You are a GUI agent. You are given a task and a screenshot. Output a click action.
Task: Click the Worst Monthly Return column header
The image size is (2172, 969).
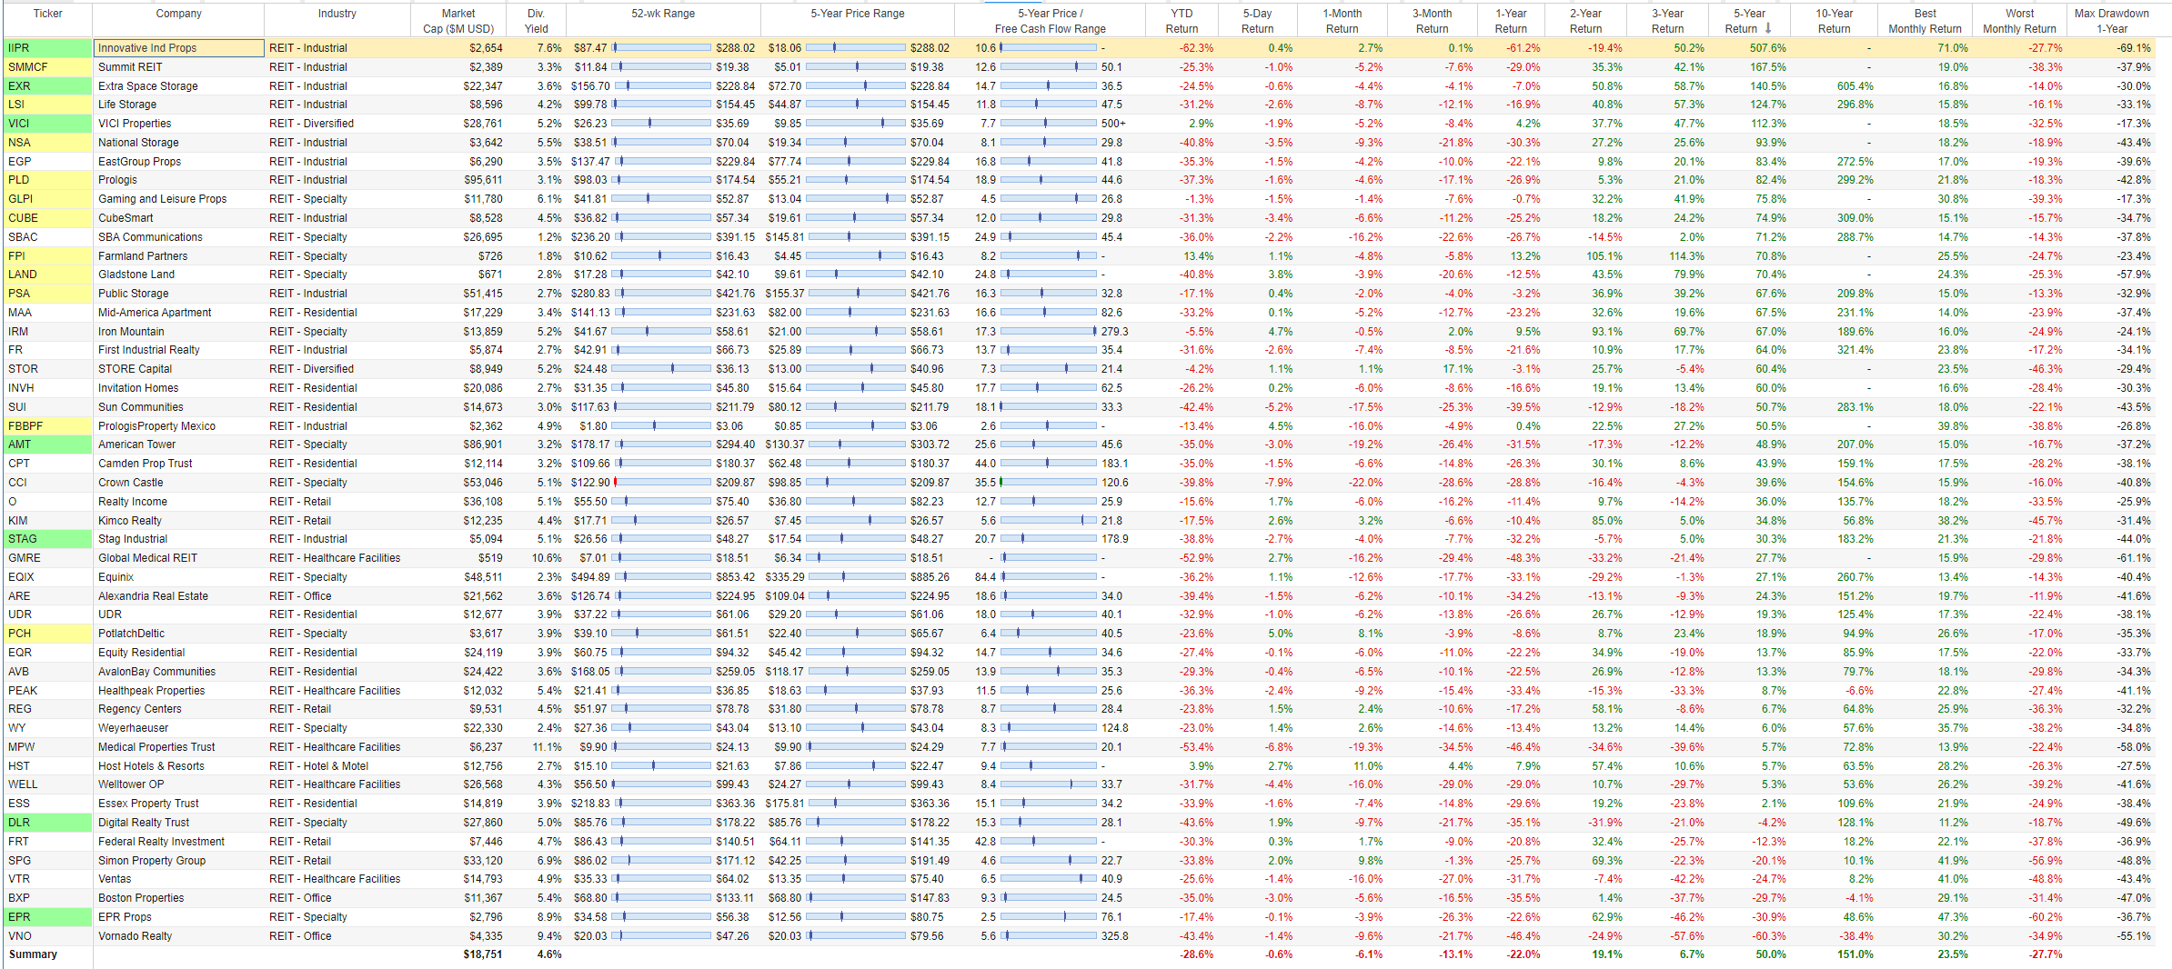click(2019, 20)
